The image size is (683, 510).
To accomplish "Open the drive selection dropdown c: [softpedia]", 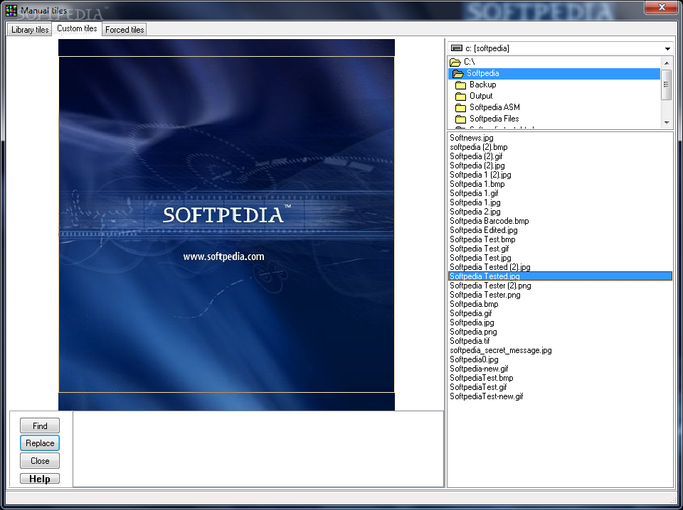I will [560, 48].
